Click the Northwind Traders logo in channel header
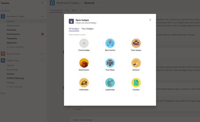This screenshot has height=122, width=200. [52, 3]
